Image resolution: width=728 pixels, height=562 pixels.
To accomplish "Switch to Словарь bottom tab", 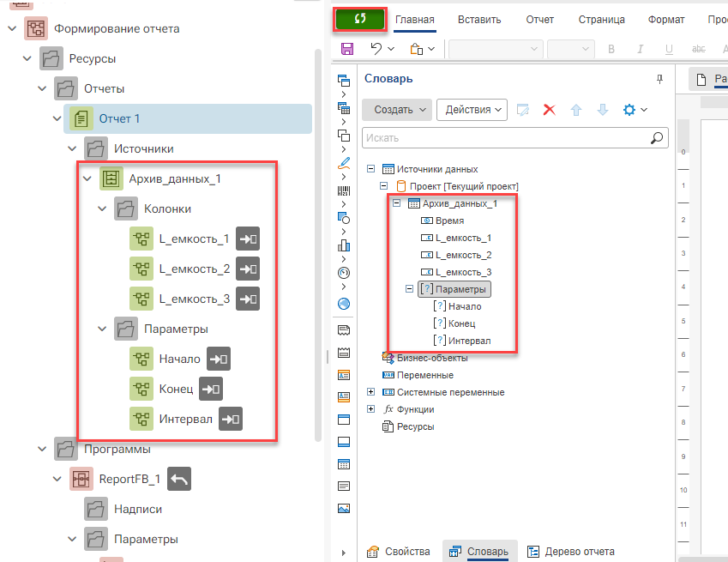I will [x=479, y=552].
